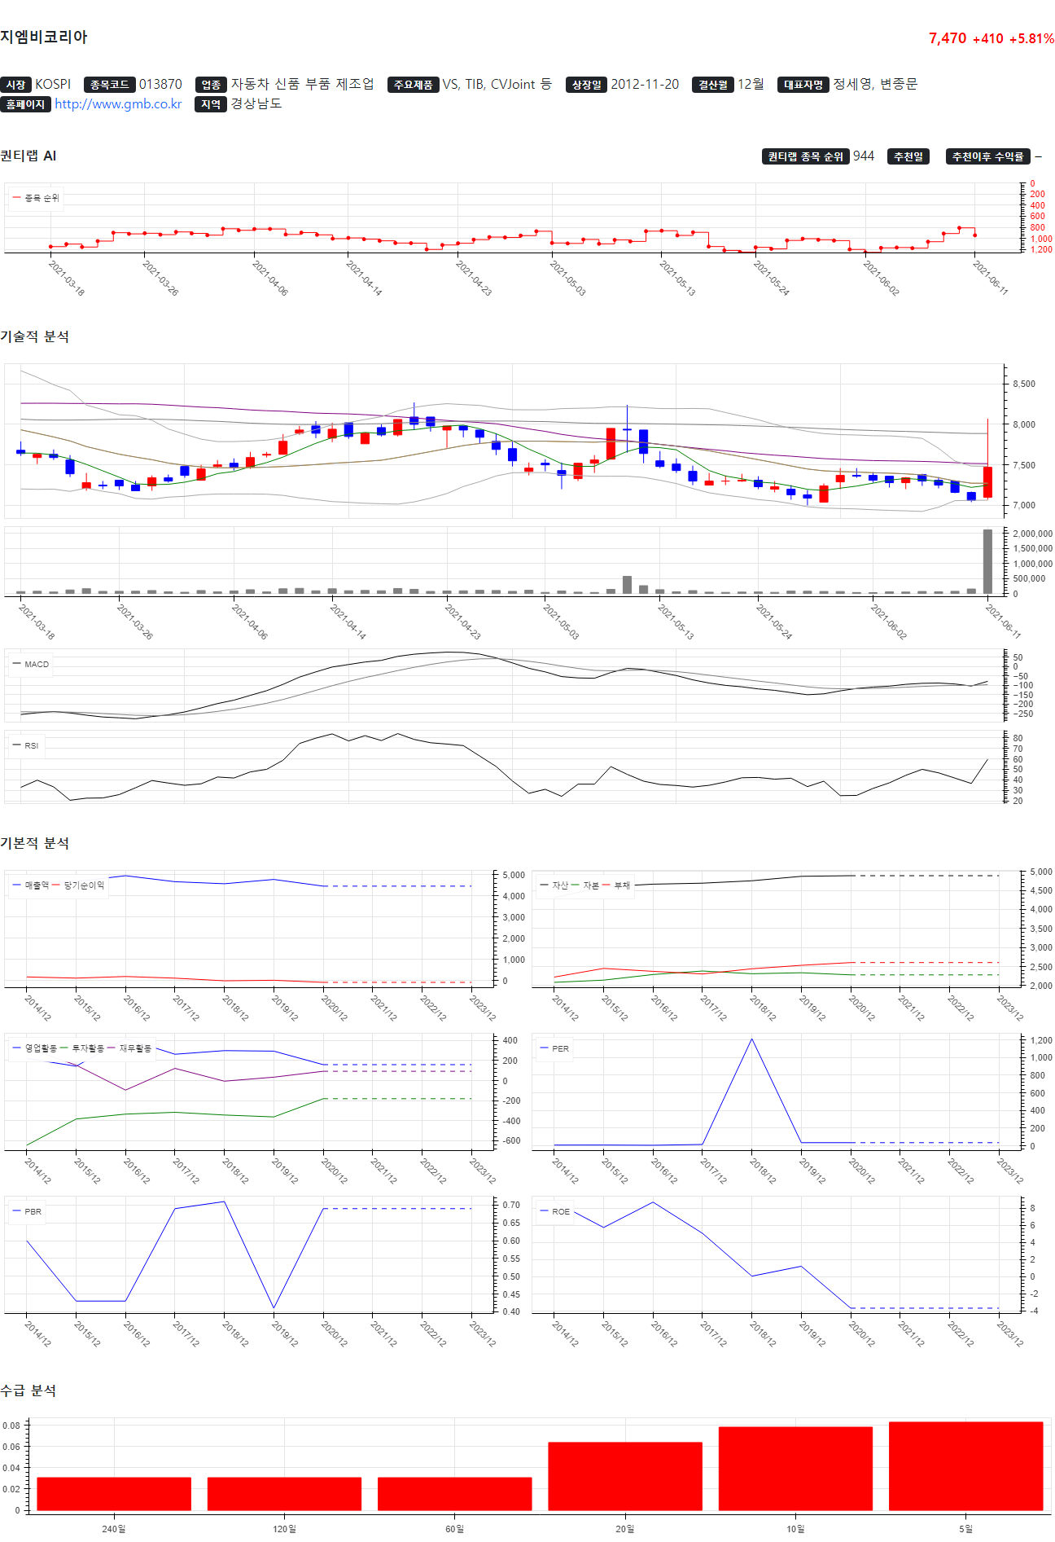The image size is (1055, 1542).
Task: Select the 퀀티랩 종목 순위 badge
Action: point(806,156)
